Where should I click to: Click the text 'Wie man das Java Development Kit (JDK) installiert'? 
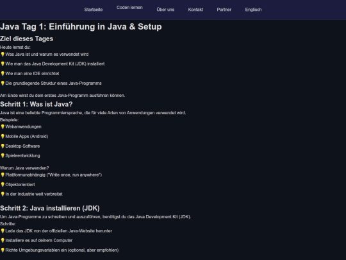55,64
